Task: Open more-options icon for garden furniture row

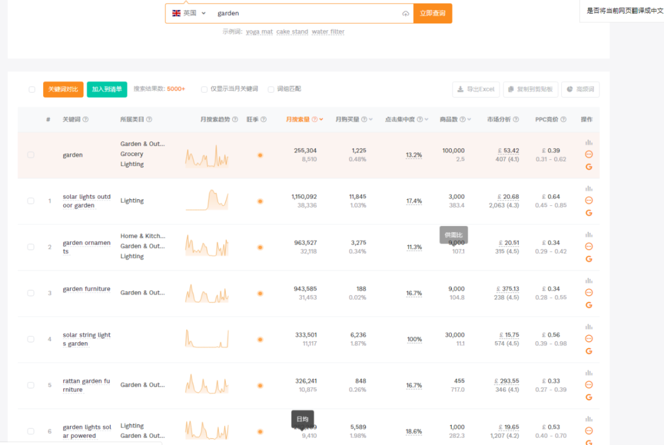Action: pos(588,293)
